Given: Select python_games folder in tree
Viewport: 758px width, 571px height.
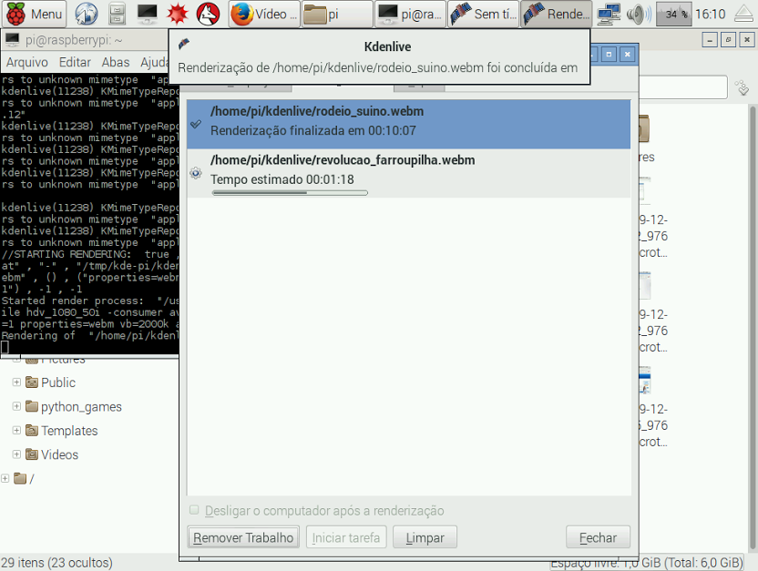Looking at the screenshot, I should (74, 406).
